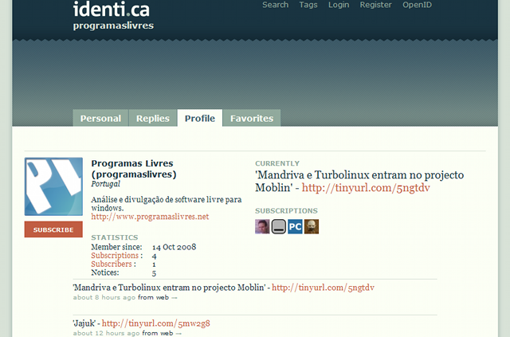Open the Register link in header
Viewport: 510px width, 337px height.
point(375,5)
